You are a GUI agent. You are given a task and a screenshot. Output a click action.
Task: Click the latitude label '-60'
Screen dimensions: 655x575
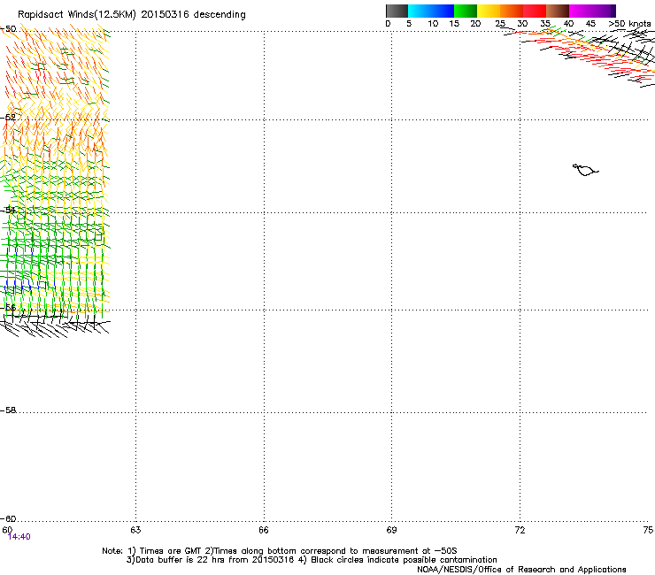coord(8,518)
